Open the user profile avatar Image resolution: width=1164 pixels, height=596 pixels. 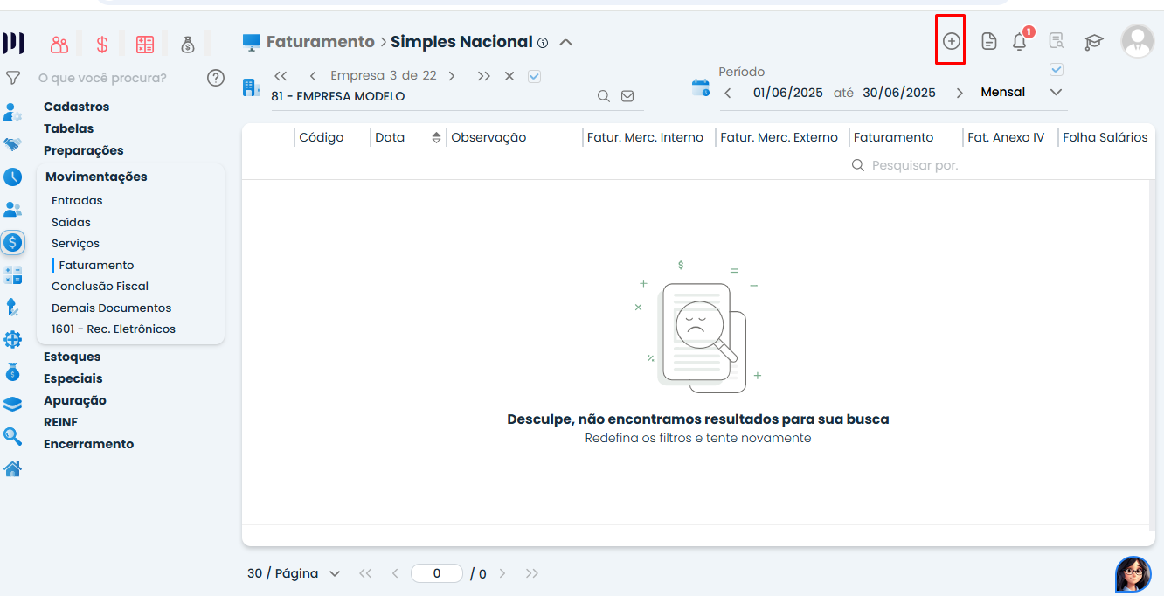pyautogui.click(x=1137, y=41)
